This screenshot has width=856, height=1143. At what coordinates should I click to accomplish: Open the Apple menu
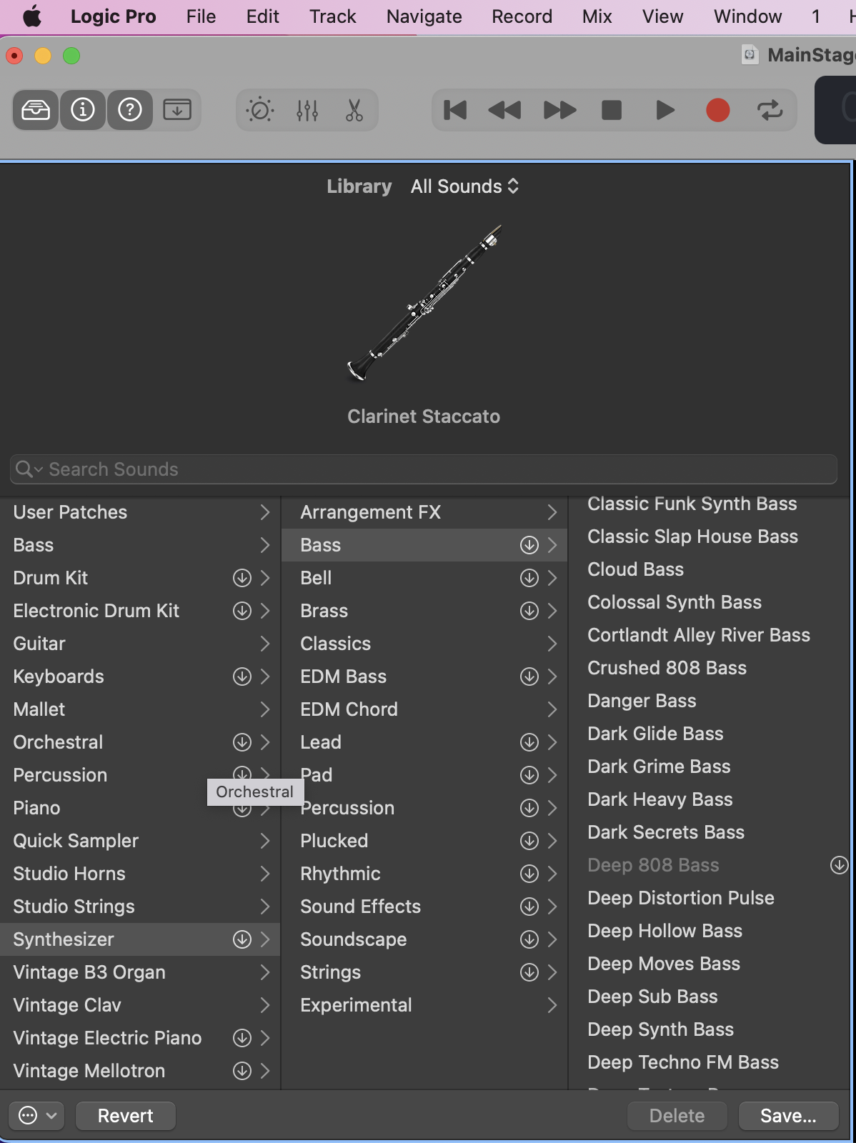[x=32, y=16]
